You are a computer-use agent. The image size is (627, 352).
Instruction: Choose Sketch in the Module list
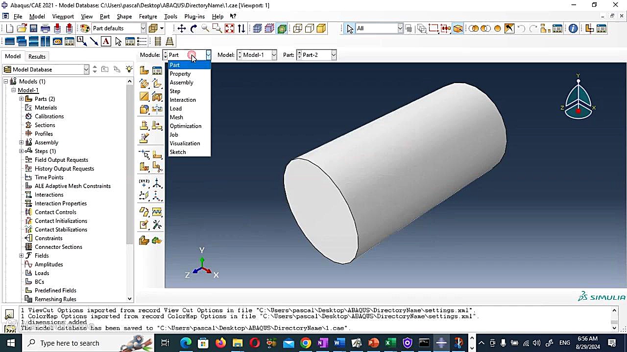[x=178, y=152]
